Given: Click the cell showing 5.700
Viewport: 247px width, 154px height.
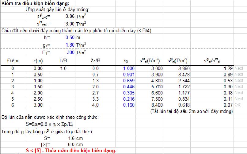Looking at the screenshot, I should pos(157,87).
